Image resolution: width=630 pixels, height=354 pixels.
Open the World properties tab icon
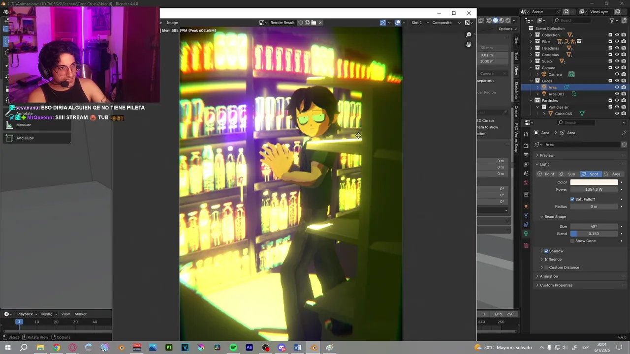tap(526, 182)
